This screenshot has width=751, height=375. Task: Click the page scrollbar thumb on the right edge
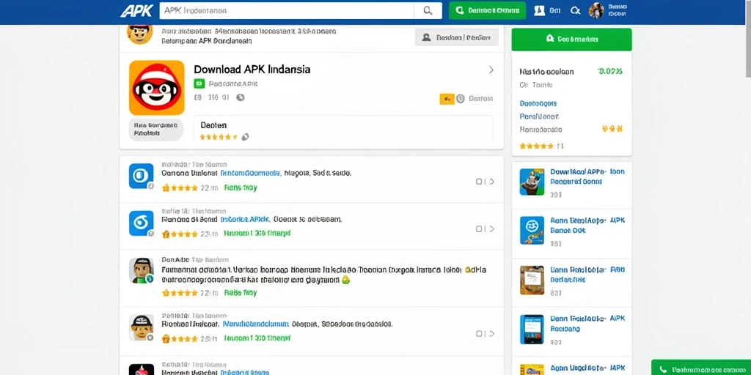748,38
